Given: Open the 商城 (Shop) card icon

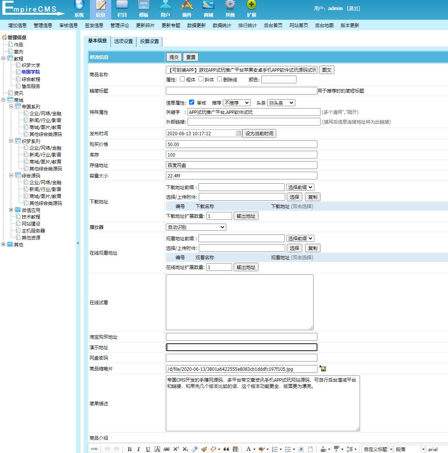Looking at the screenshot, I should click(208, 5).
